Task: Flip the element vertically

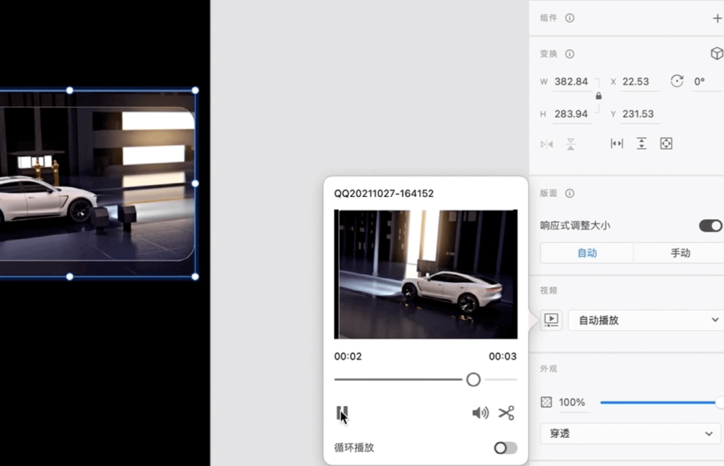Action: coord(570,144)
